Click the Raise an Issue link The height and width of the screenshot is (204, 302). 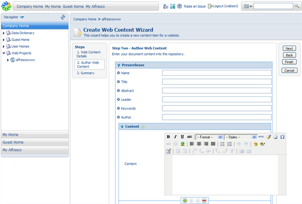tap(195, 6)
